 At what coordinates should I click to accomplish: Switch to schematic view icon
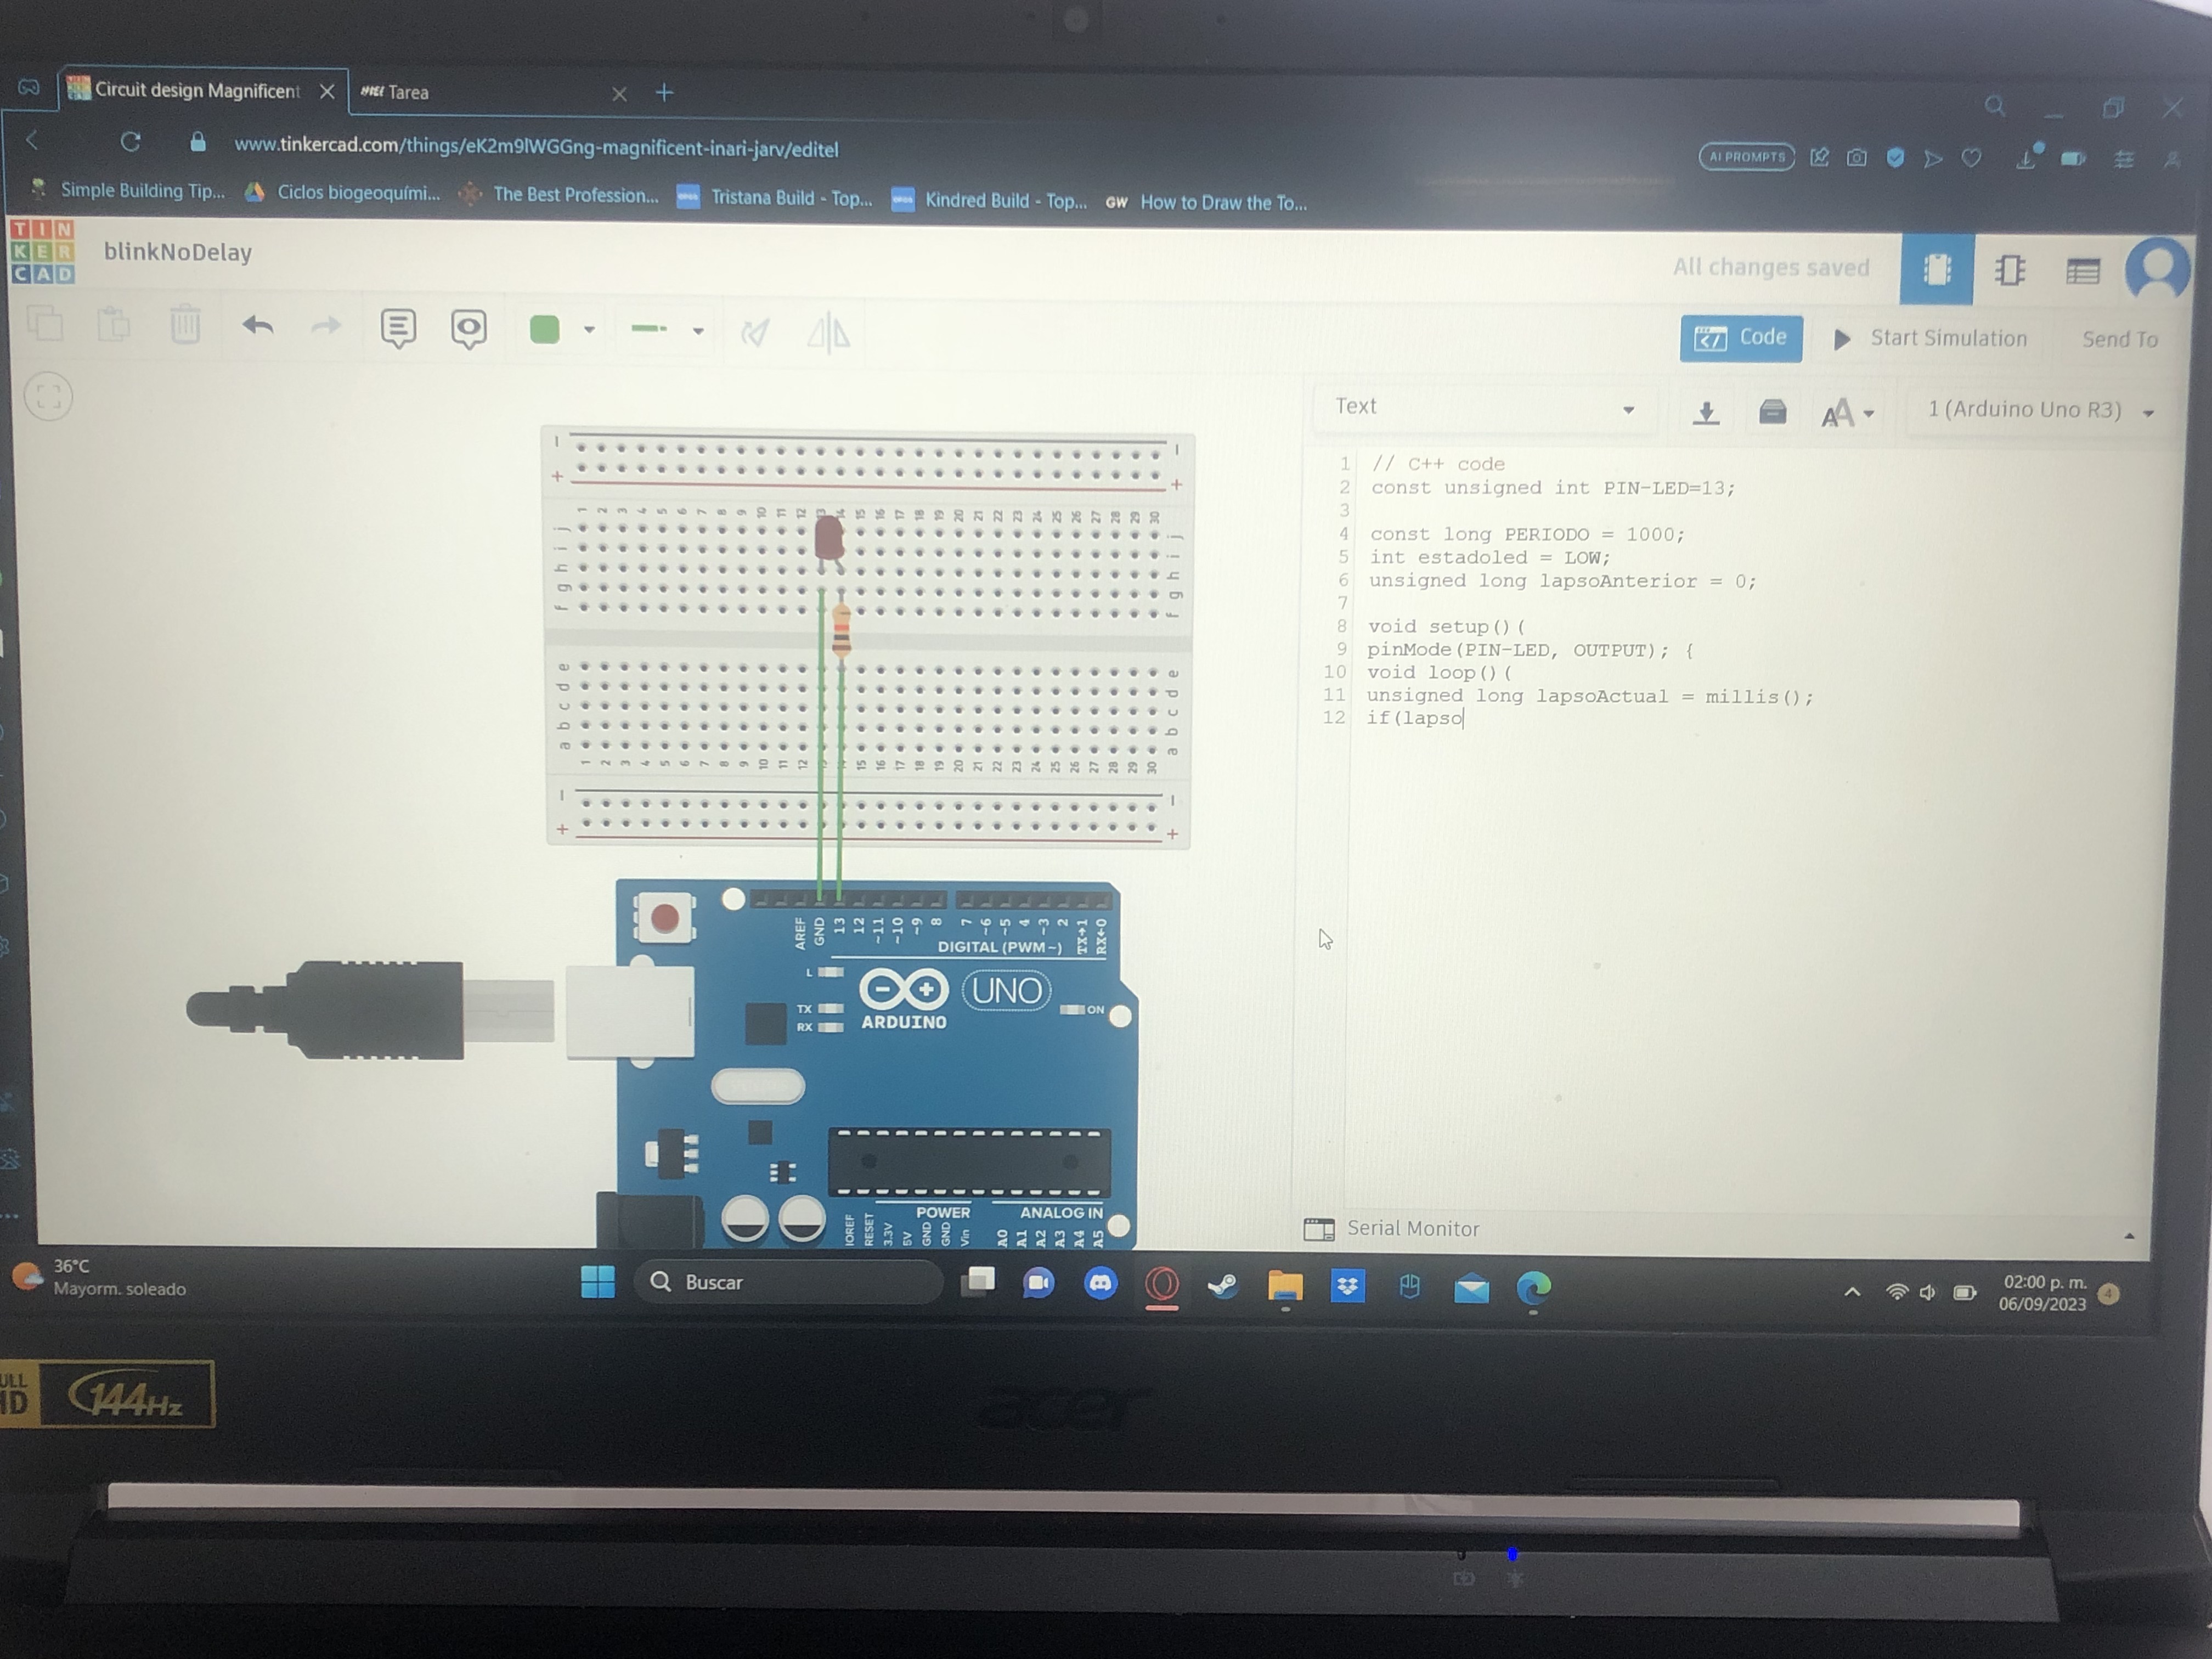(x=2009, y=270)
